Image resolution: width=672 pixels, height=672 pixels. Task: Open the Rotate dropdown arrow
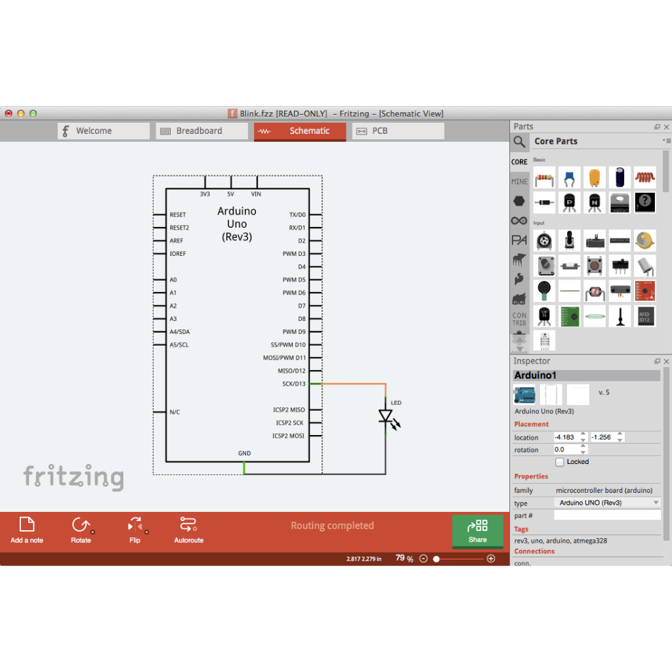click(93, 532)
